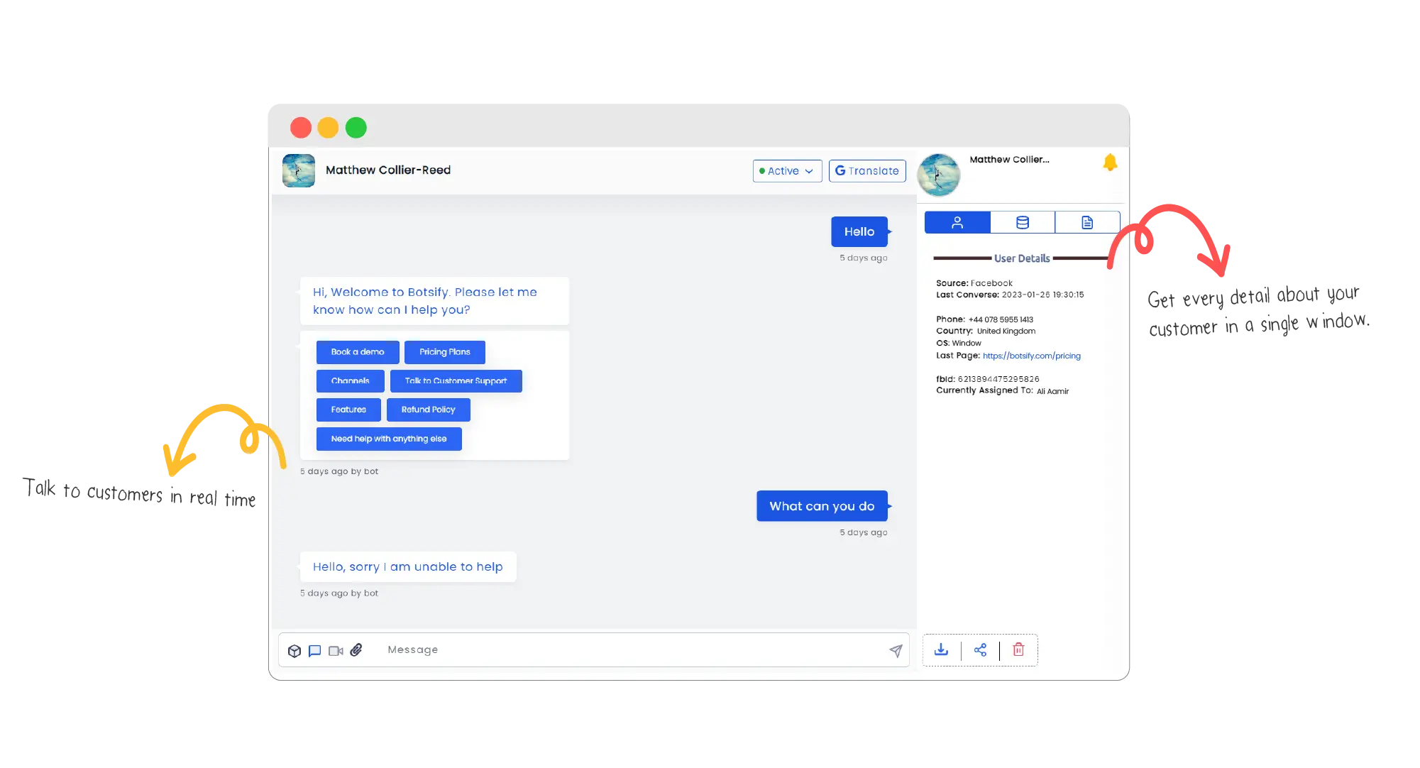Click Need help with anything else
The width and height of the screenshot is (1420, 768).
[x=389, y=439]
